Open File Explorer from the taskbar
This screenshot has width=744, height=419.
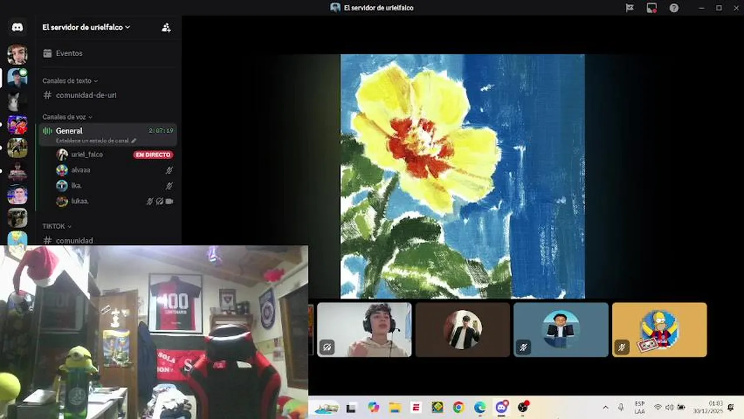pyautogui.click(x=395, y=407)
